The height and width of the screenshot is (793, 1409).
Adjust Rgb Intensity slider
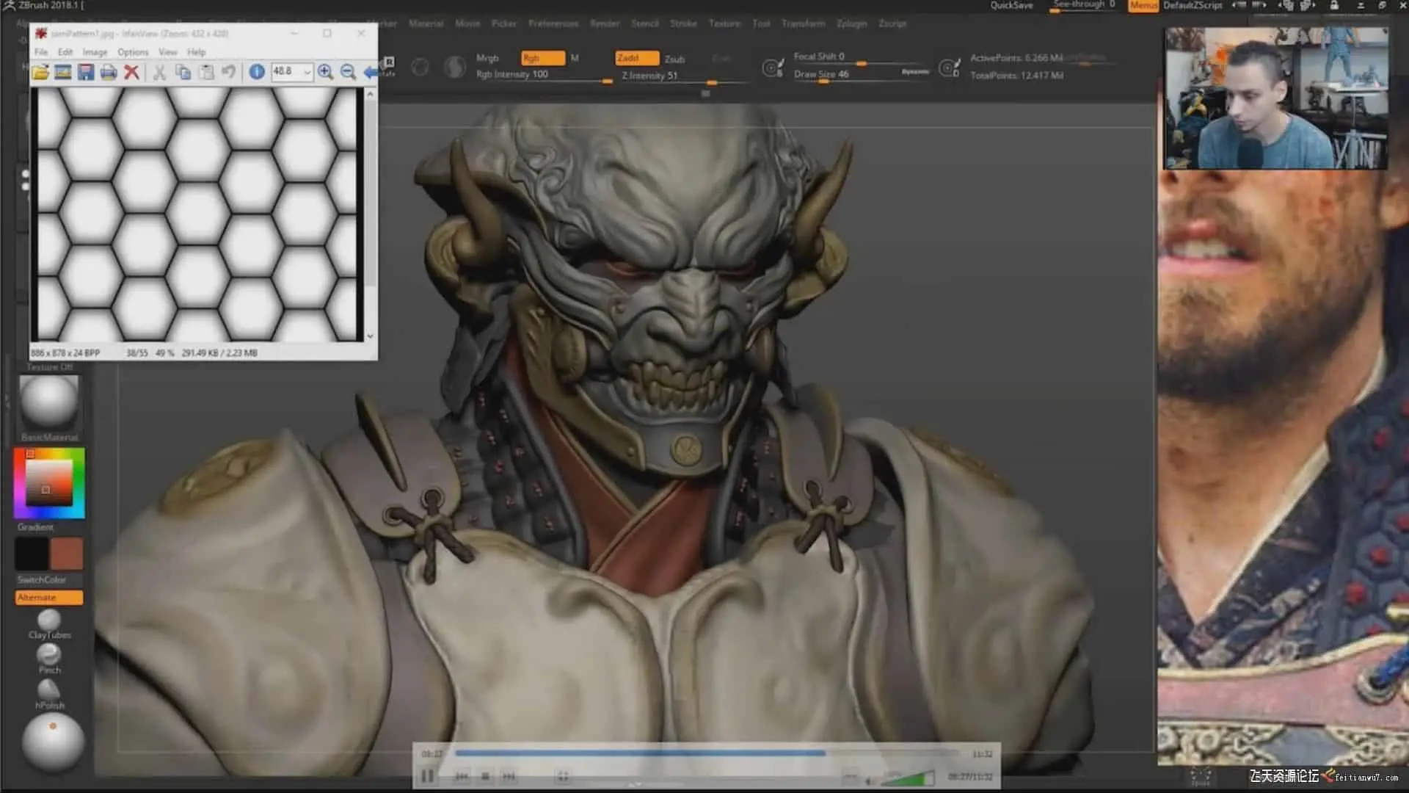point(543,75)
